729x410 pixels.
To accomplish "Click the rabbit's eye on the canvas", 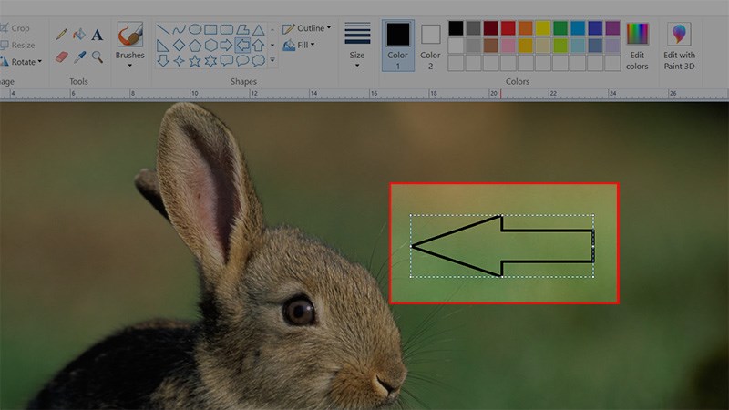I will click(x=299, y=310).
